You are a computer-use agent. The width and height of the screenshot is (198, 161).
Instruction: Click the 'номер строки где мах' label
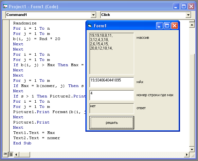(155, 95)
